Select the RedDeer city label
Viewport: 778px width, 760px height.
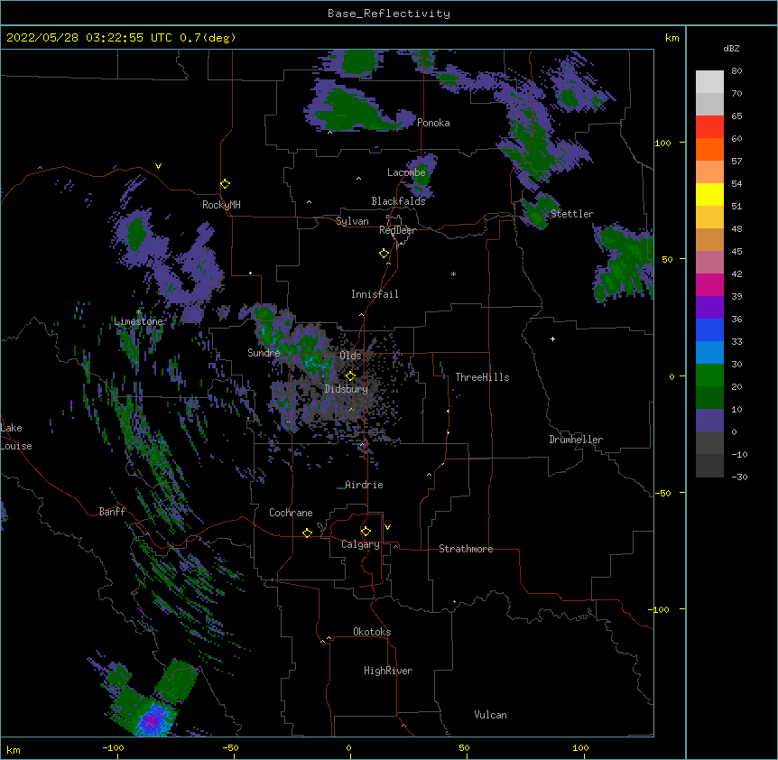pyautogui.click(x=397, y=230)
